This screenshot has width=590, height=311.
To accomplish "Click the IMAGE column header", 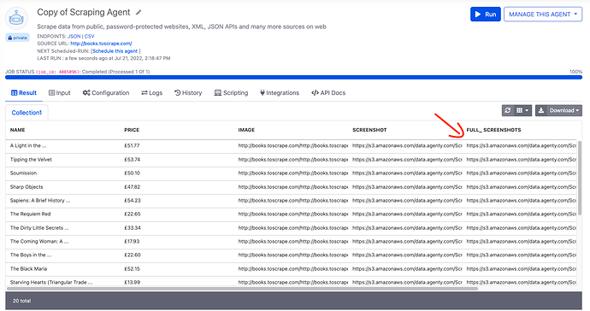I will (x=246, y=130).
